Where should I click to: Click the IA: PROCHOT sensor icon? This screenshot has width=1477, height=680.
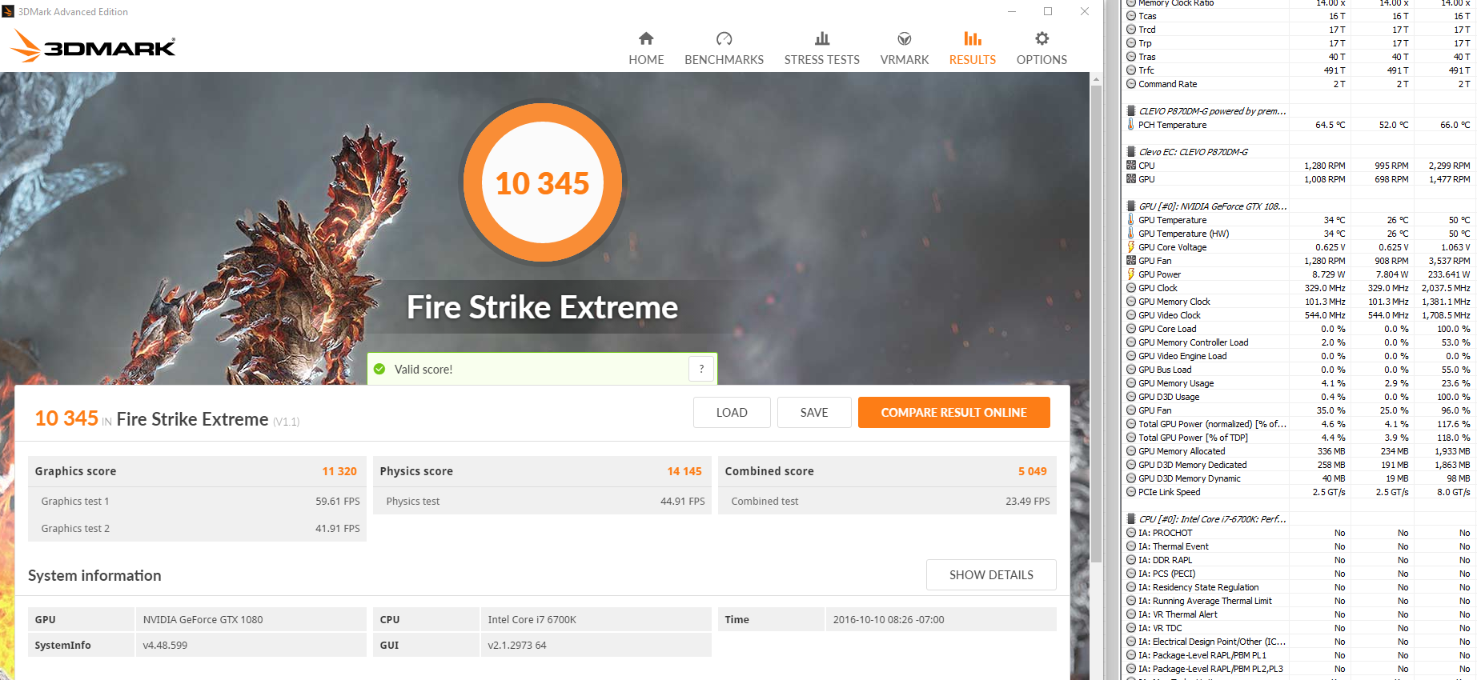point(1131,532)
